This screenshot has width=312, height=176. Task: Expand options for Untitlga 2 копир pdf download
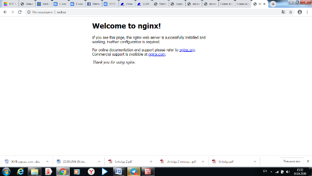coord(203,162)
